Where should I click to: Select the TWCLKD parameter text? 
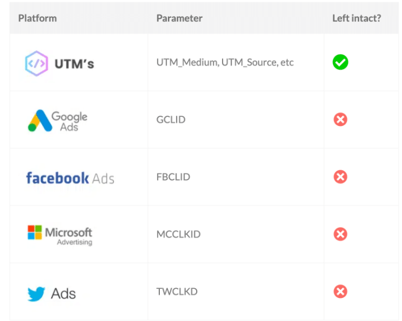(x=177, y=292)
